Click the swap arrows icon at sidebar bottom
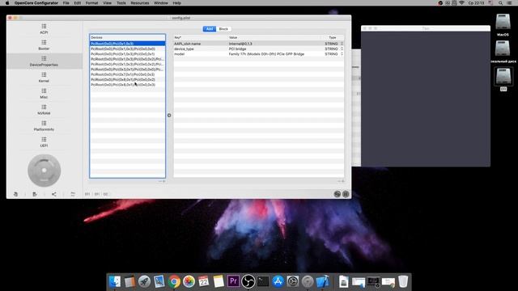The height and width of the screenshot is (291, 518). click(x=73, y=194)
